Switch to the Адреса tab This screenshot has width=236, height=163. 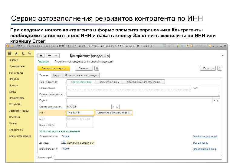(57, 75)
